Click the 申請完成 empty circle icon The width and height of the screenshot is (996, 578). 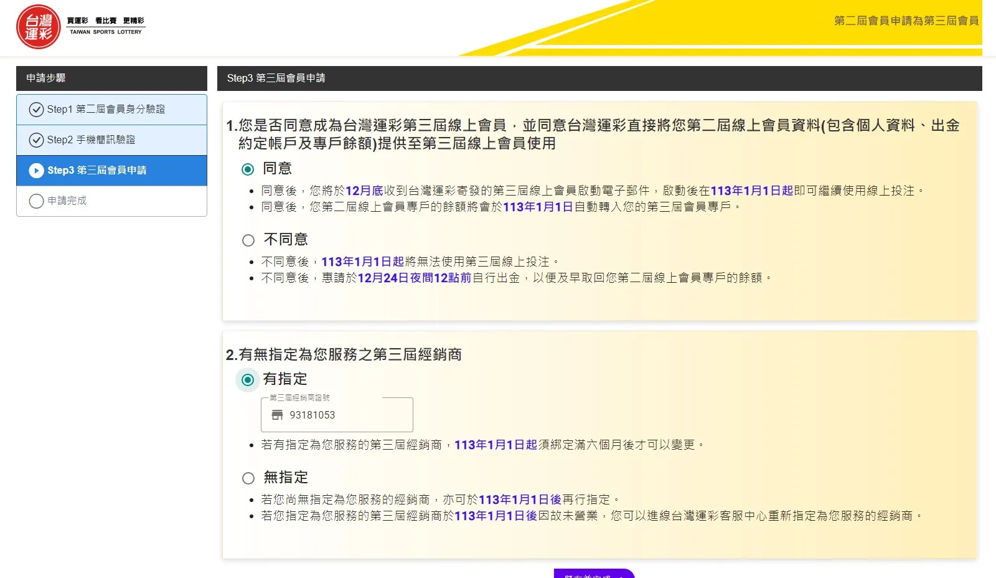tap(36, 201)
